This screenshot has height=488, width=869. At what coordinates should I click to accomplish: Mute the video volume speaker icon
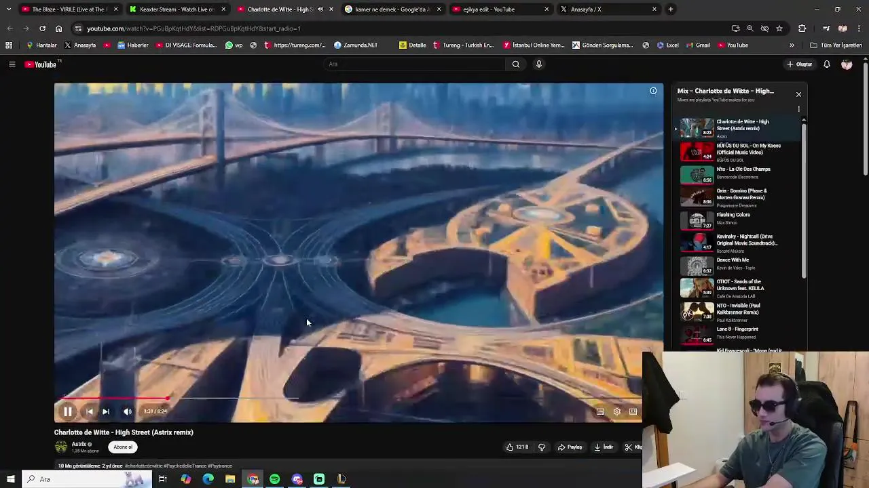(128, 411)
